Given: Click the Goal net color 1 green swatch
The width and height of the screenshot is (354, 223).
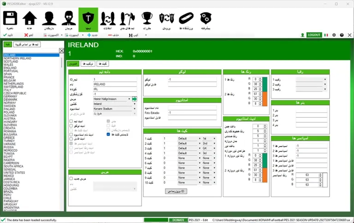Looking at the screenshot, I should click(x=265, y=160).
